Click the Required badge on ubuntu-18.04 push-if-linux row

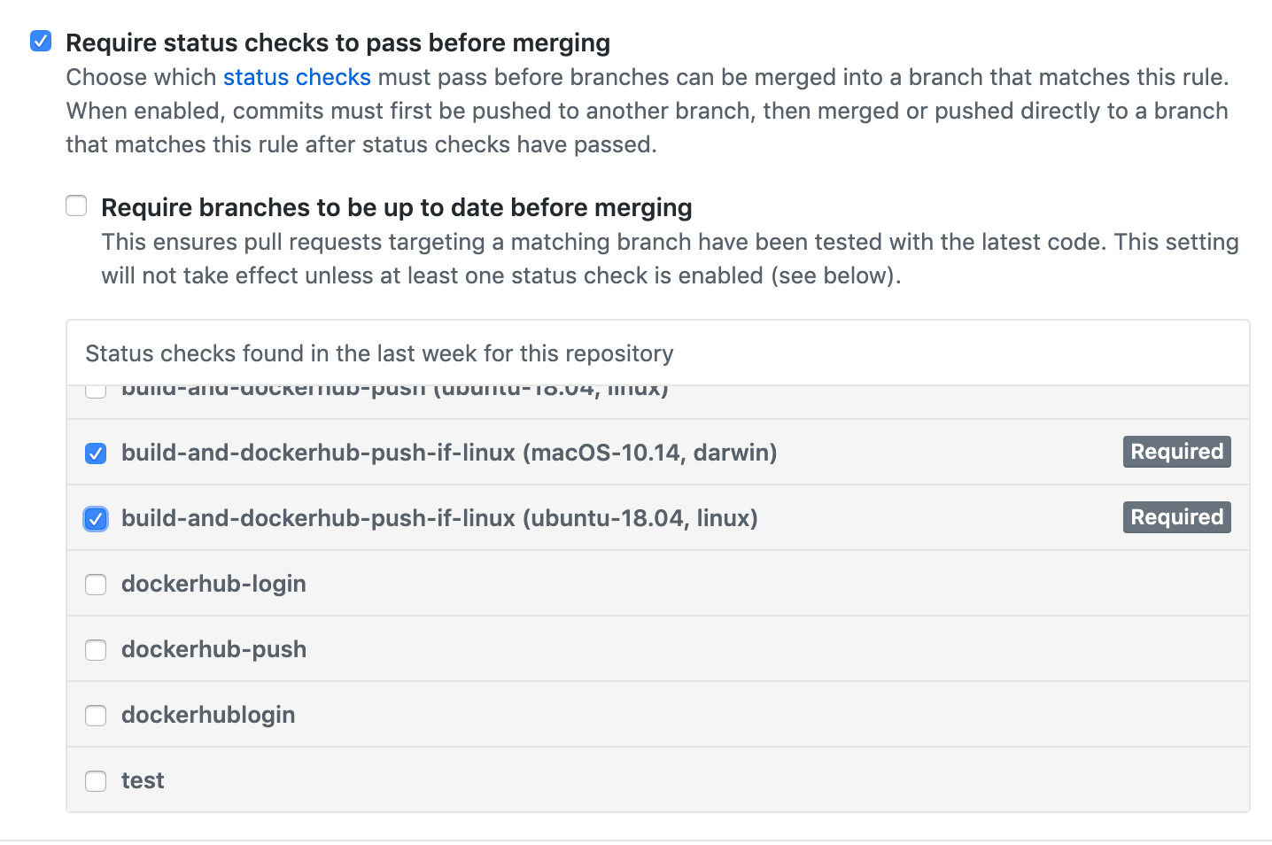click(x=1176, y=517)
